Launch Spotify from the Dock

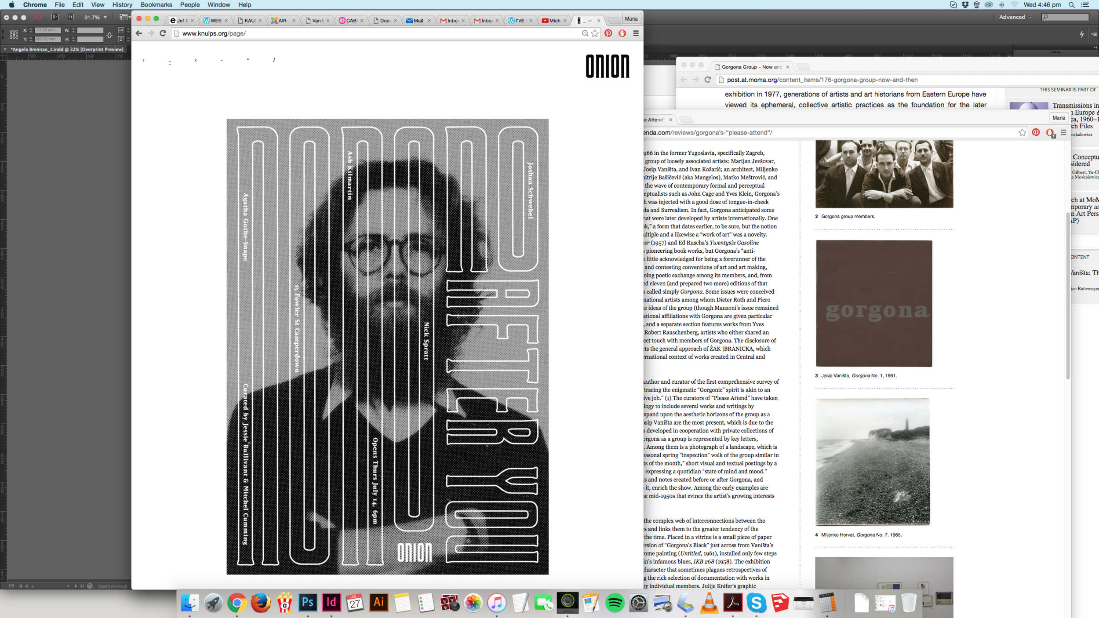pyautogui.click(x=615, y=603)
